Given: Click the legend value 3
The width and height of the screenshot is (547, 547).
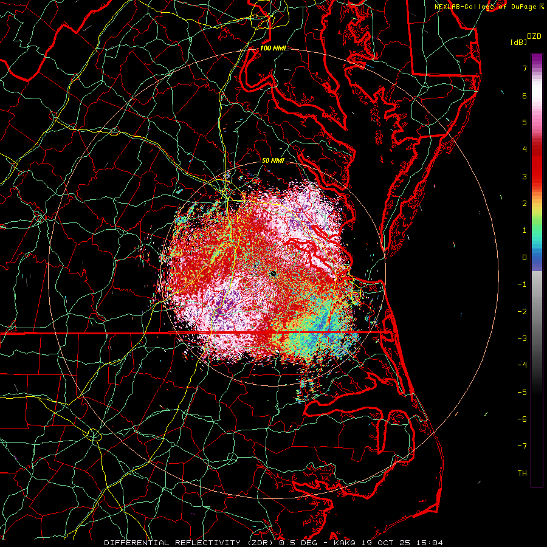Looking at the screenshot, I should click(x=525, y=176).
